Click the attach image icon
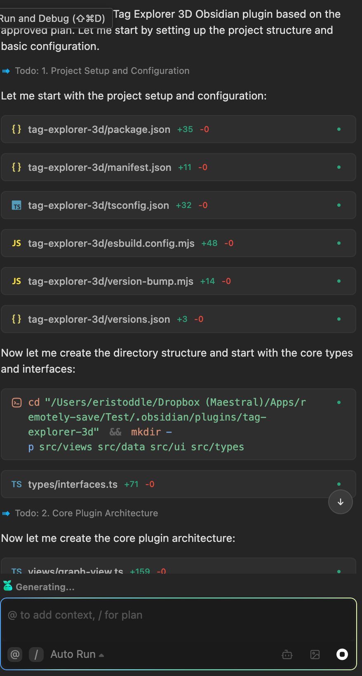The width and height of the screenshot is (362, 676). coord(315,655)
